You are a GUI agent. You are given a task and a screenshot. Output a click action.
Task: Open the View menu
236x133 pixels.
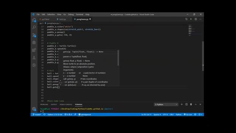tap(59, 14)
